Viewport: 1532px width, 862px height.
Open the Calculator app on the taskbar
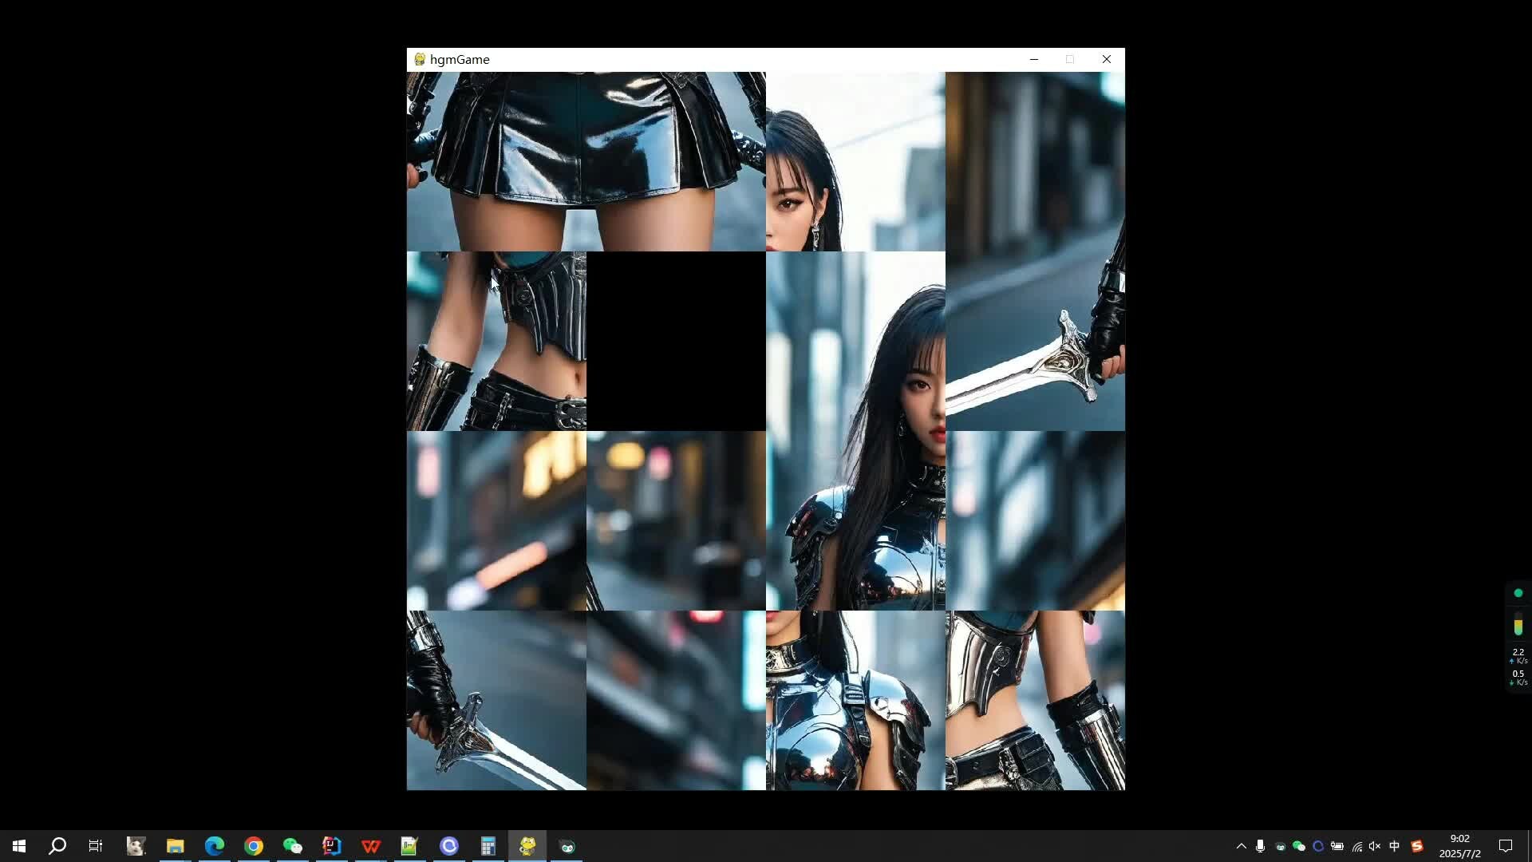tap(488, 846)
